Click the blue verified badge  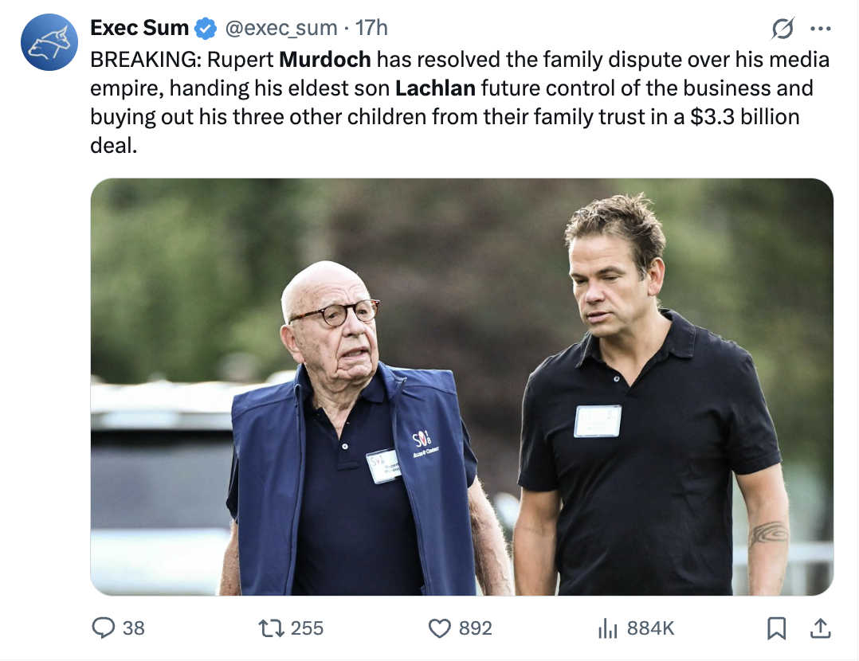tap(206, 29)
